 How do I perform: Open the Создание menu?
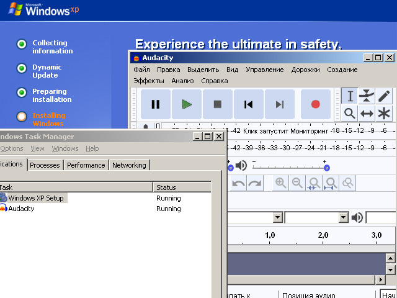pyautogui.click(x=342, y=70)
